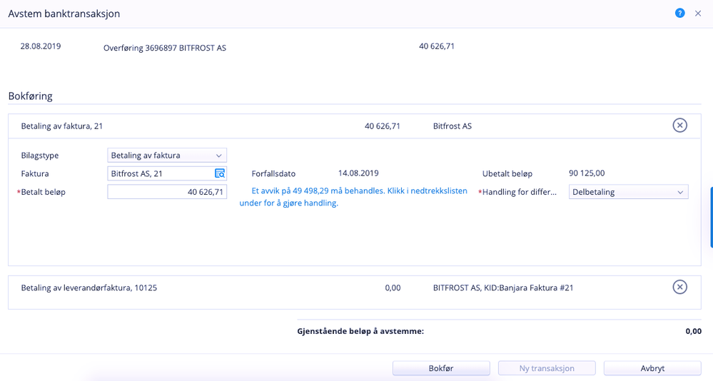The height and width of the screenshot is (381, 713).
Task: Click the transaction text Overføring 3696897 BITFROST AS
Action: (165, 48)
